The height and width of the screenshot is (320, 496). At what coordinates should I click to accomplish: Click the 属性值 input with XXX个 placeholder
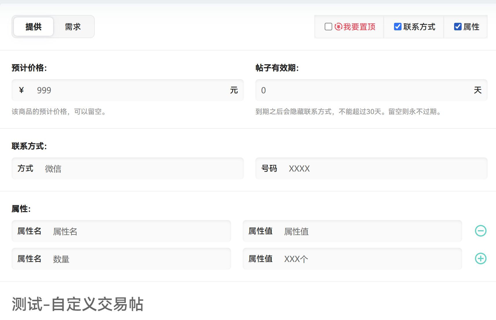pyautogui.click(x=370, y=259)
